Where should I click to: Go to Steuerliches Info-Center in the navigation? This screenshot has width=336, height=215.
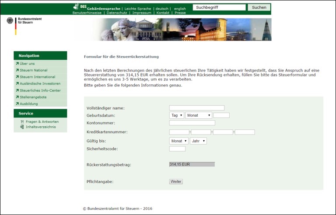[x=40, y=90]
